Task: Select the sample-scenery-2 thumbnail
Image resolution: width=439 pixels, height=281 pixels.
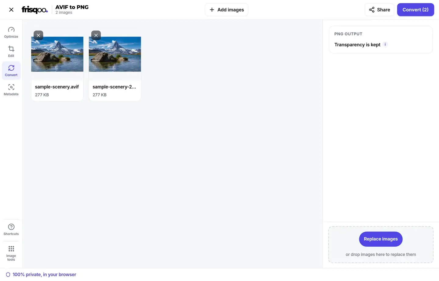Action: tap(115, 54)
